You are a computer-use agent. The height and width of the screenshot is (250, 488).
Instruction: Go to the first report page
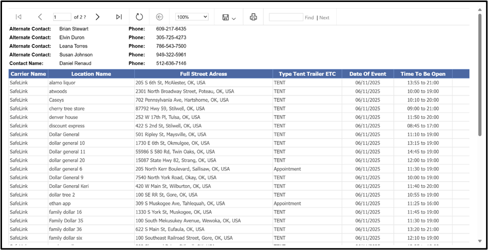coord(19,17)
